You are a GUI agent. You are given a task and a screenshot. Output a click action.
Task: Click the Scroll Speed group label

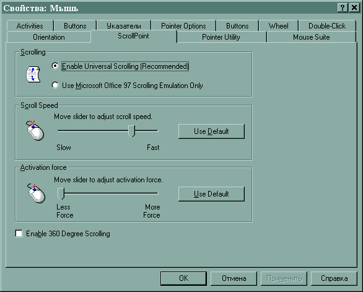point(39,105)
